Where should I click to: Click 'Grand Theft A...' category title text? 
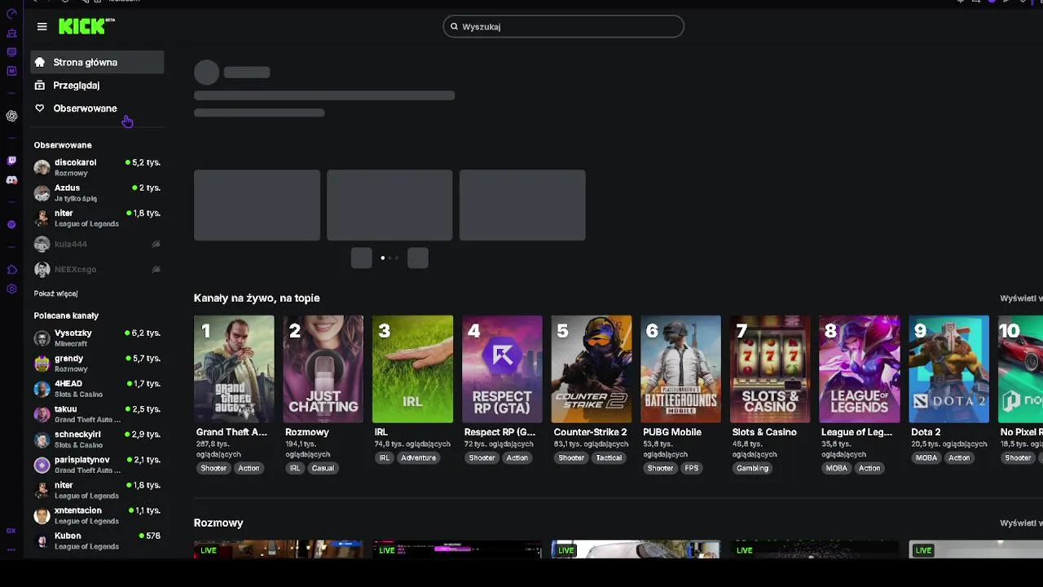pos(231,432)
